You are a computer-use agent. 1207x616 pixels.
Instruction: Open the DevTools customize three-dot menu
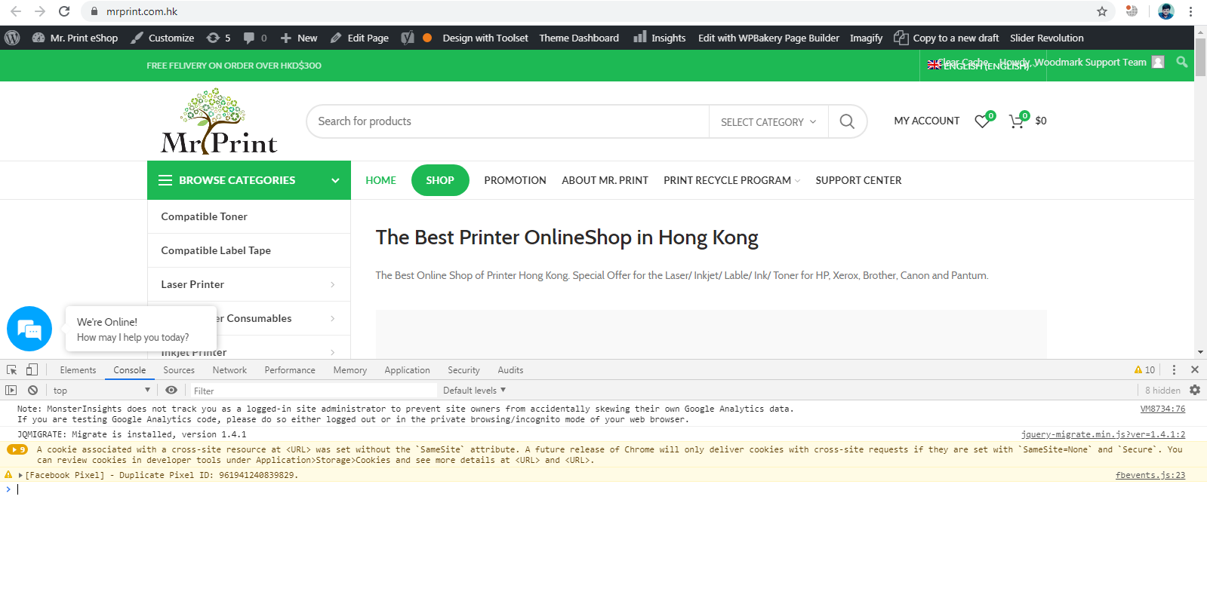1174,369
